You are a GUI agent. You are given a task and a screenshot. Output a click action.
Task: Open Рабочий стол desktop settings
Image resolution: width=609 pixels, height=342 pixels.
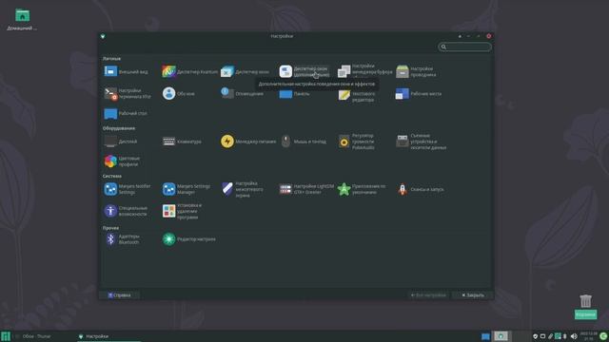(x=126, y=113)
